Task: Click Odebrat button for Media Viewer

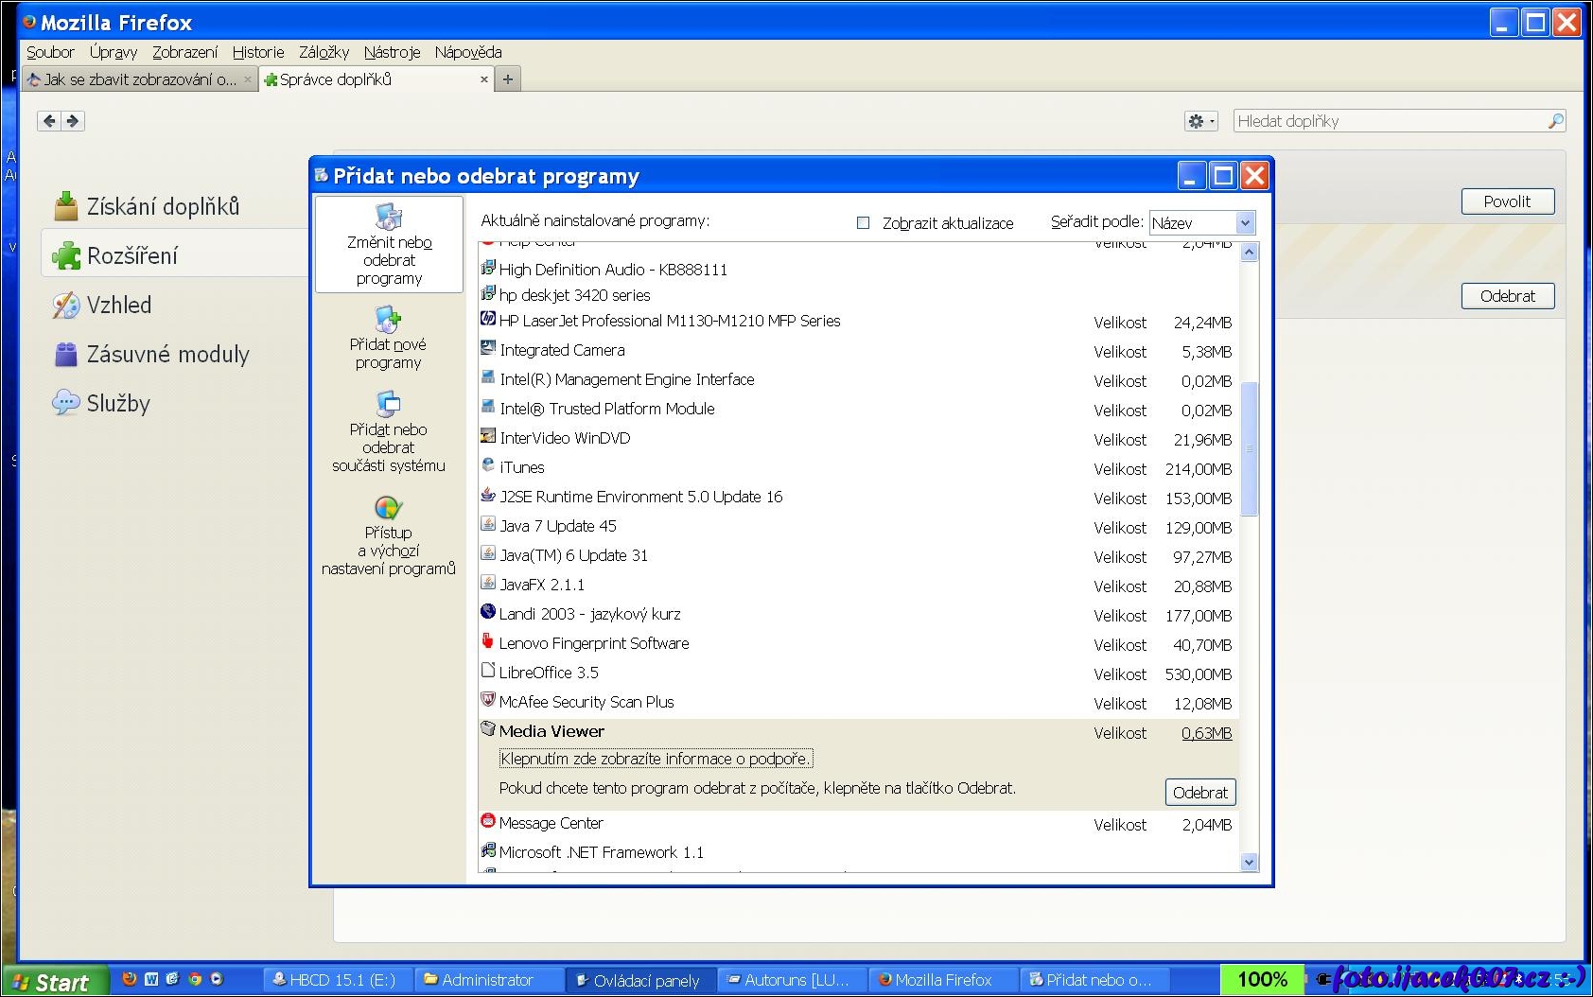Action: pos(1199,793)
